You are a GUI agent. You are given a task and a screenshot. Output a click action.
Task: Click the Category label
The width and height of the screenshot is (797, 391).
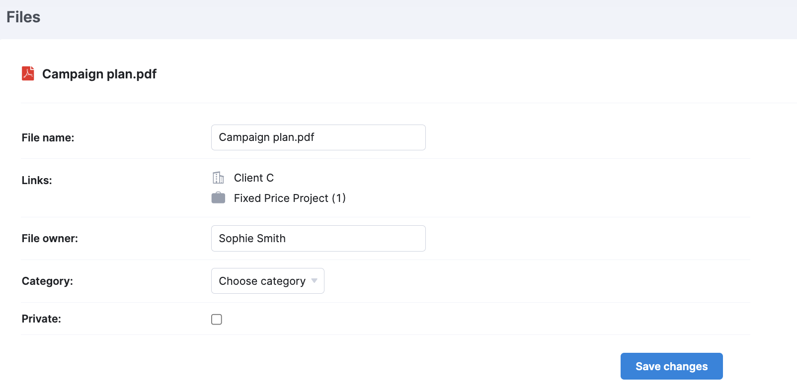[x=47, y=281]
